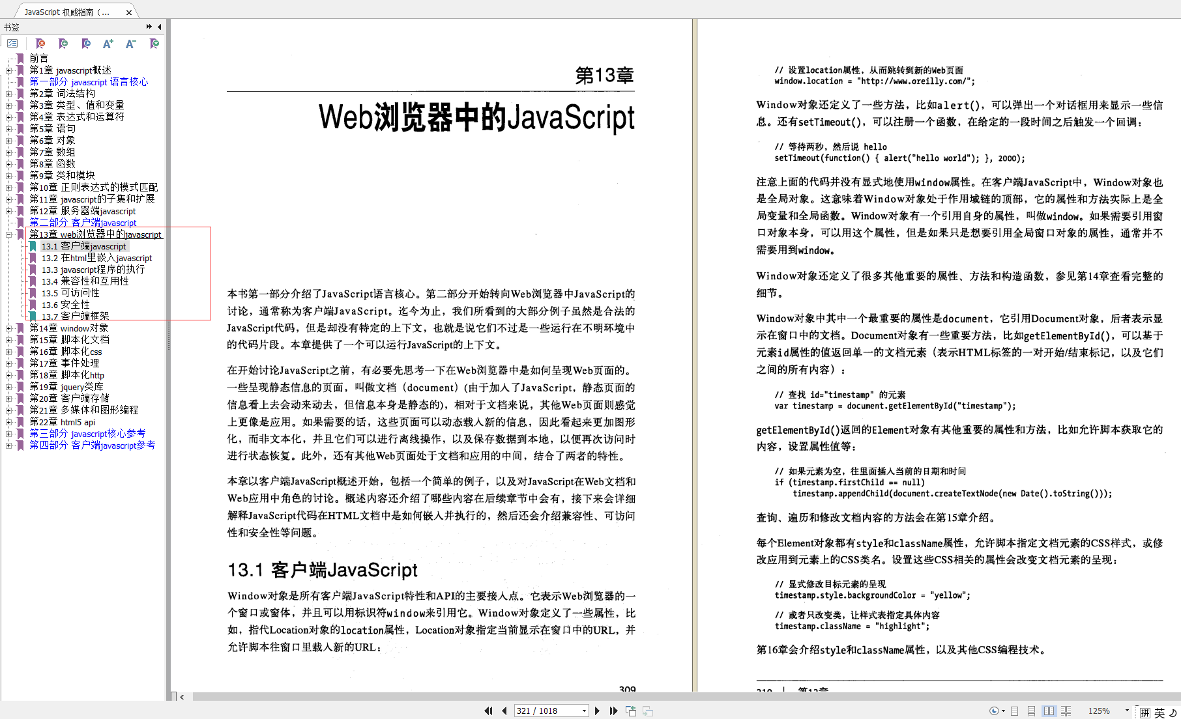Enable night mode reading
This screenshot has width=1181, height=719.
[x=993, y=711]
